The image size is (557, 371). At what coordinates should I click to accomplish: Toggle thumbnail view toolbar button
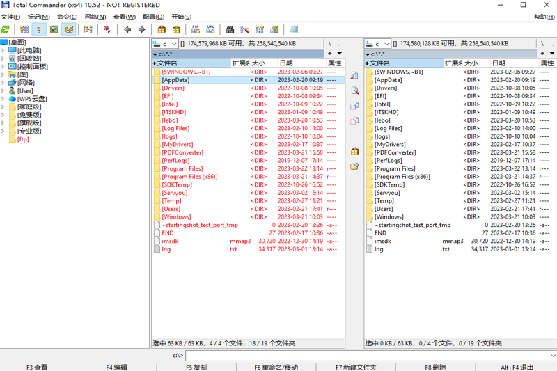point(54,29)
